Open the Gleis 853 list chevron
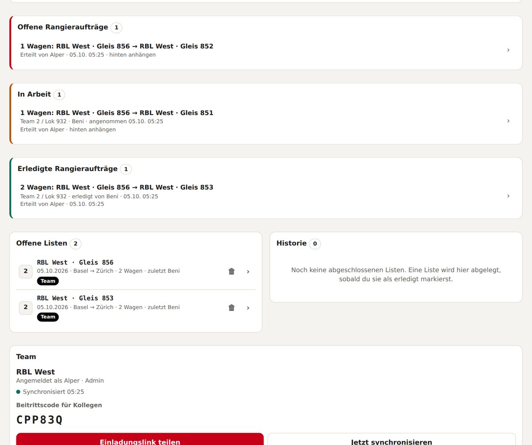 coord(248,307)
